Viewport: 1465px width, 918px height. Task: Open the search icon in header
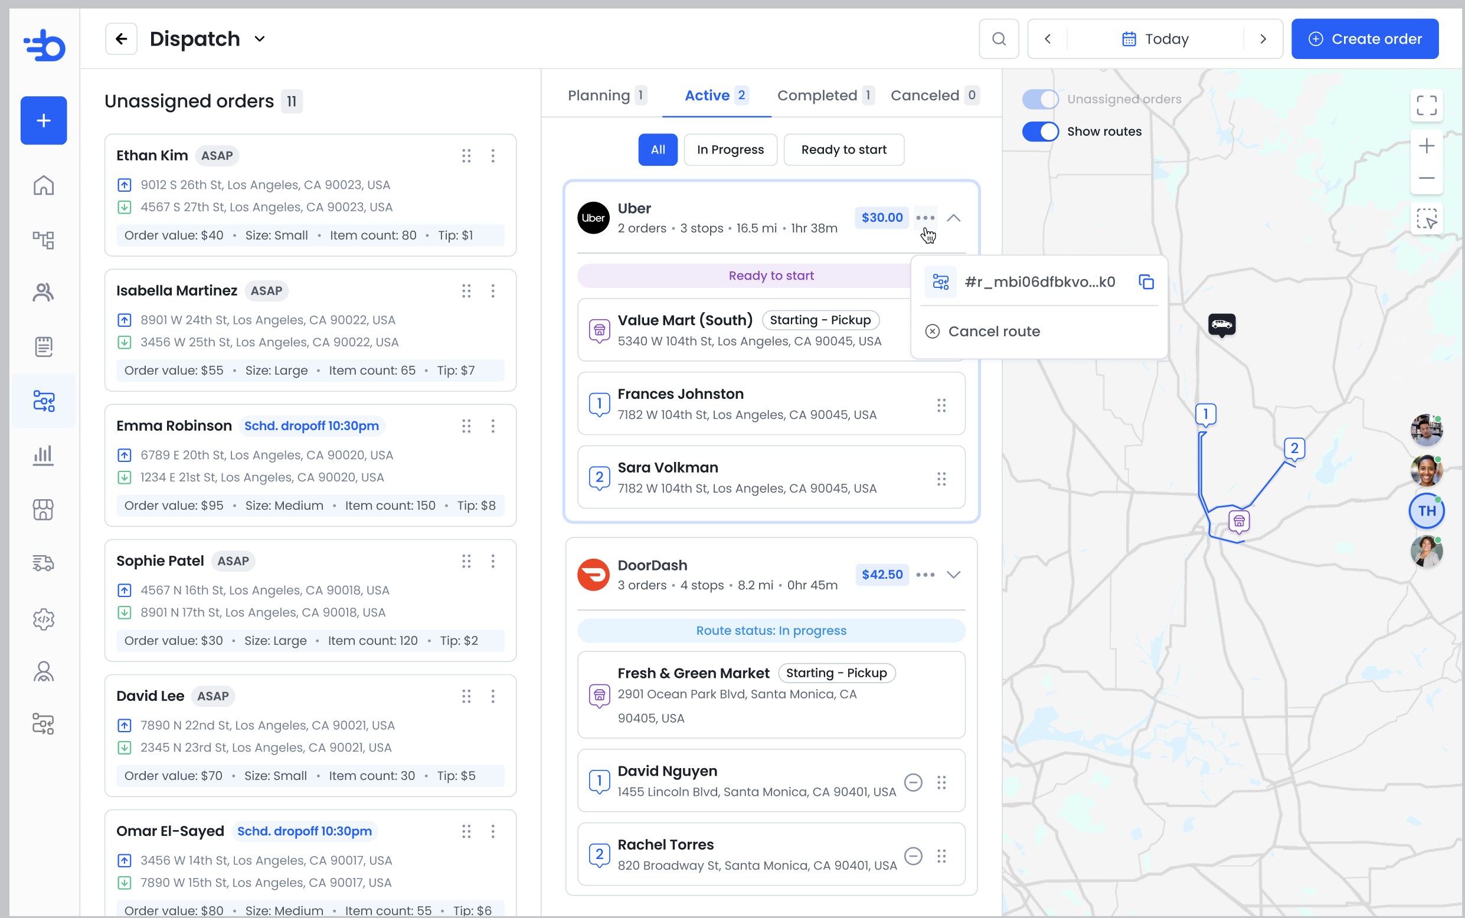pos(999,39)
